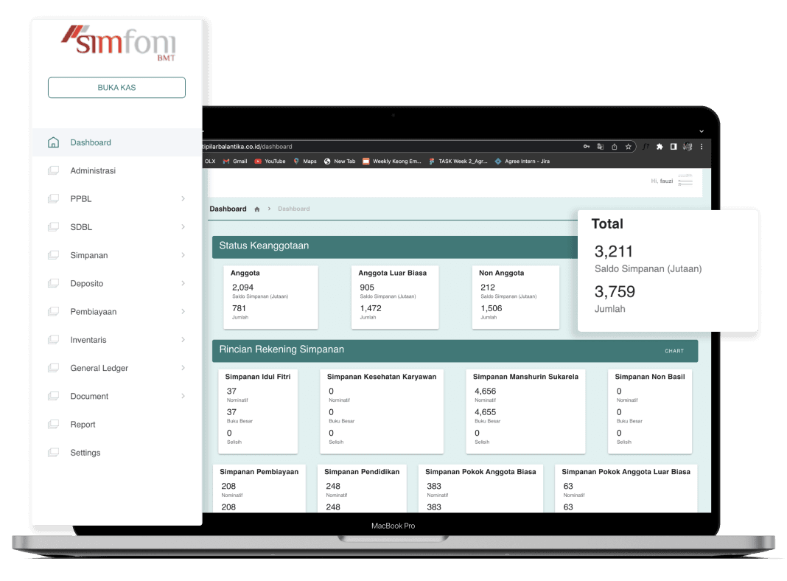Expand the PPBL menu chevron

click(x=183, y=199)
